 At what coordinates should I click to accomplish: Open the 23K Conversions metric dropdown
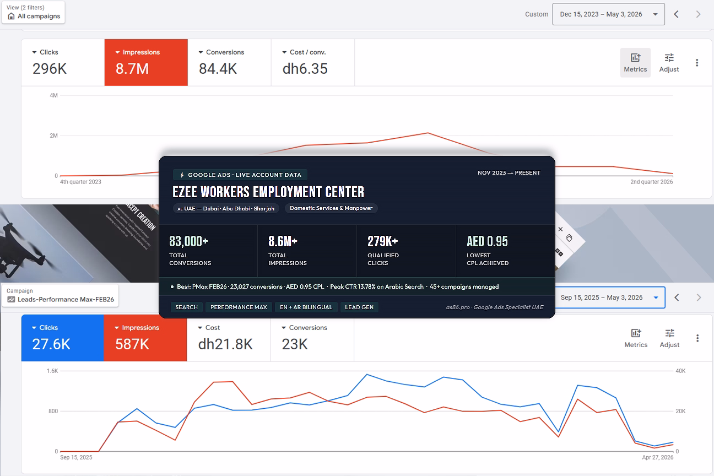click(312, 338)
